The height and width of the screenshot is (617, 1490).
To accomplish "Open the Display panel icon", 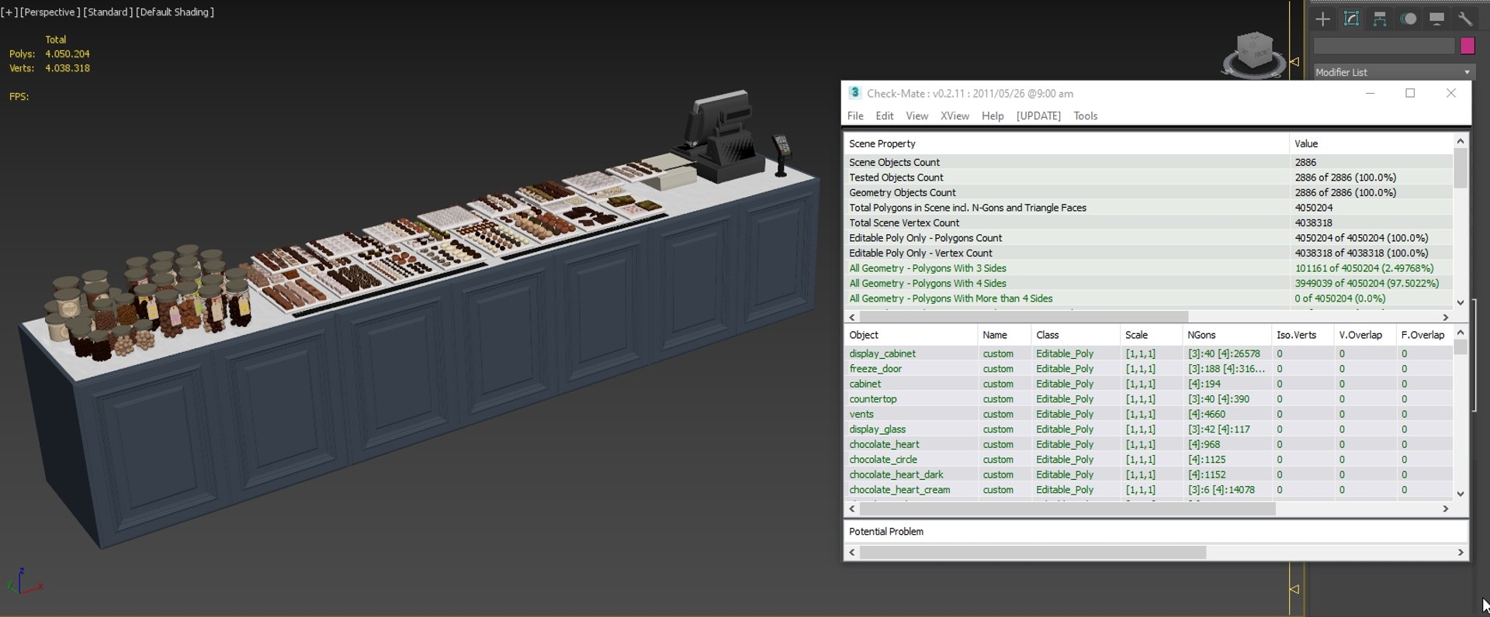I will pyautogui.click(x=1436, y=19).
